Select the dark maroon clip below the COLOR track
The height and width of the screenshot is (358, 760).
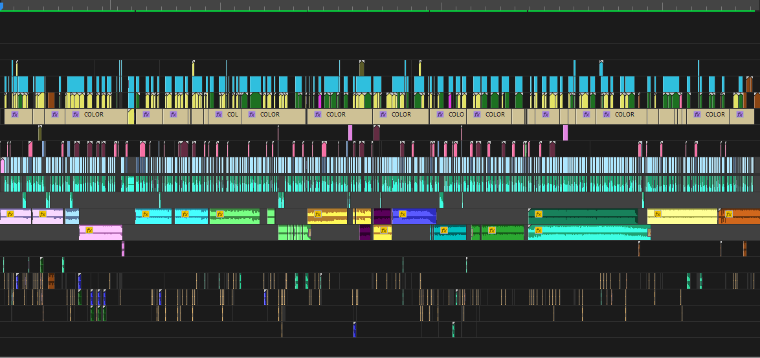(377, 133)
